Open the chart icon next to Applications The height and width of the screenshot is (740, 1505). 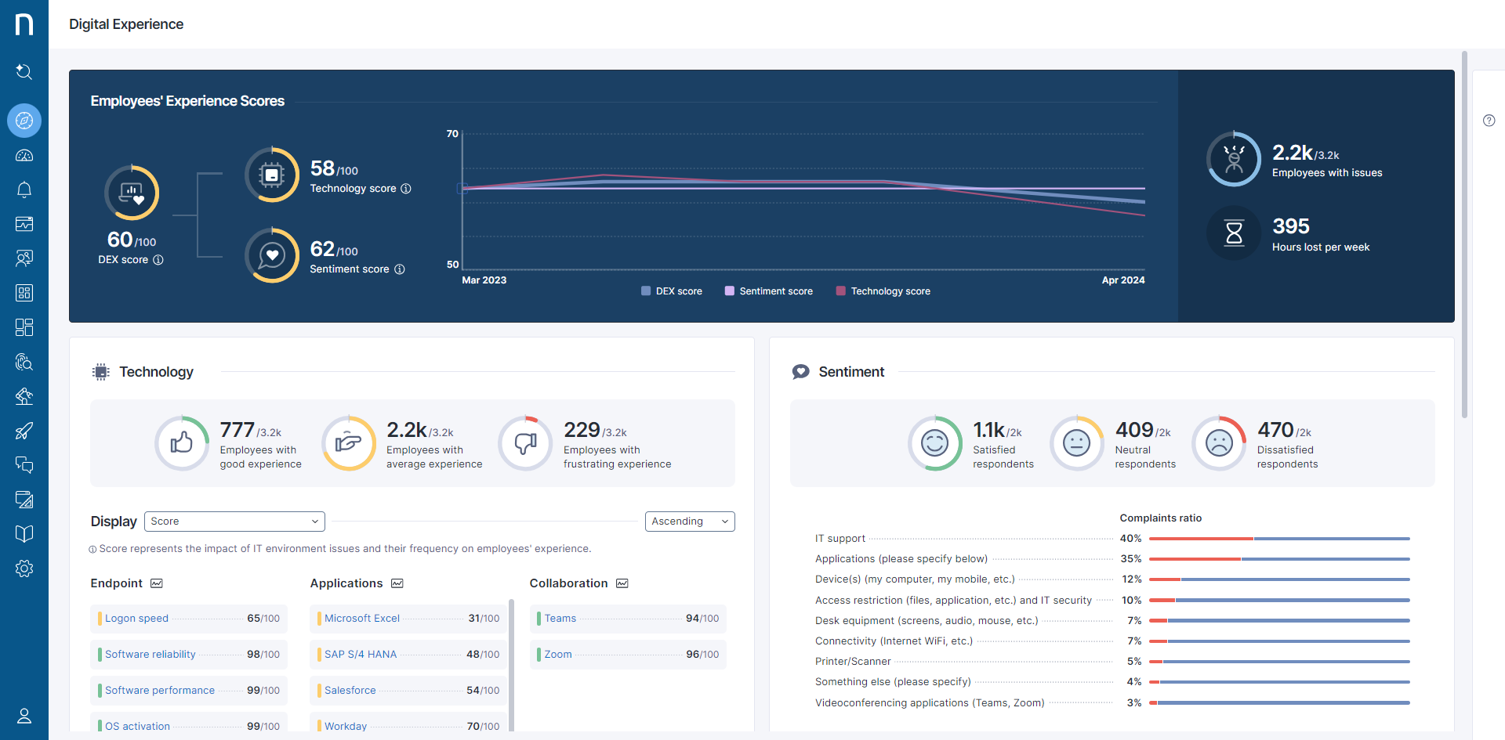pos(397,583)
